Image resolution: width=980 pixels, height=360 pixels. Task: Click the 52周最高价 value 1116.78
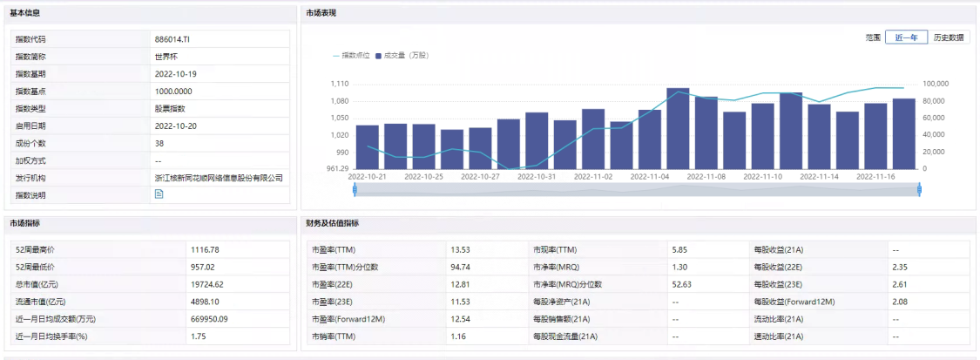205,249
